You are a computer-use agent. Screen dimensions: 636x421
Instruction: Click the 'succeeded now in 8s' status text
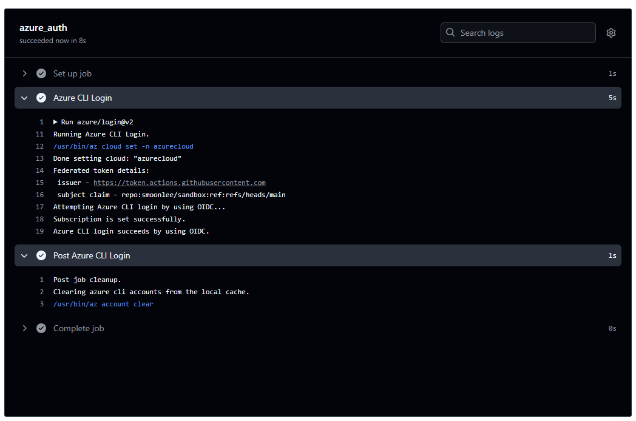coord(53,41)
